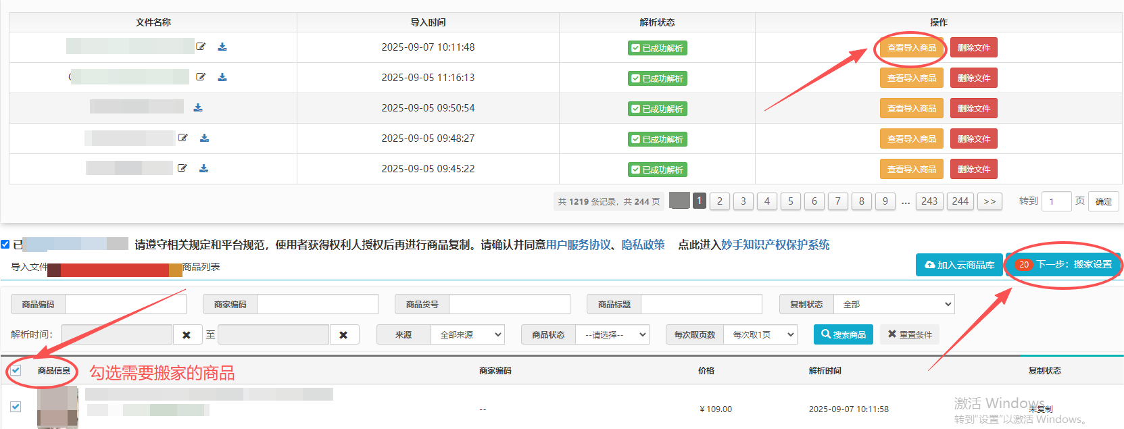
Task: Toggle the select-all 商品信息 checkbox
Action: (16, 370)
